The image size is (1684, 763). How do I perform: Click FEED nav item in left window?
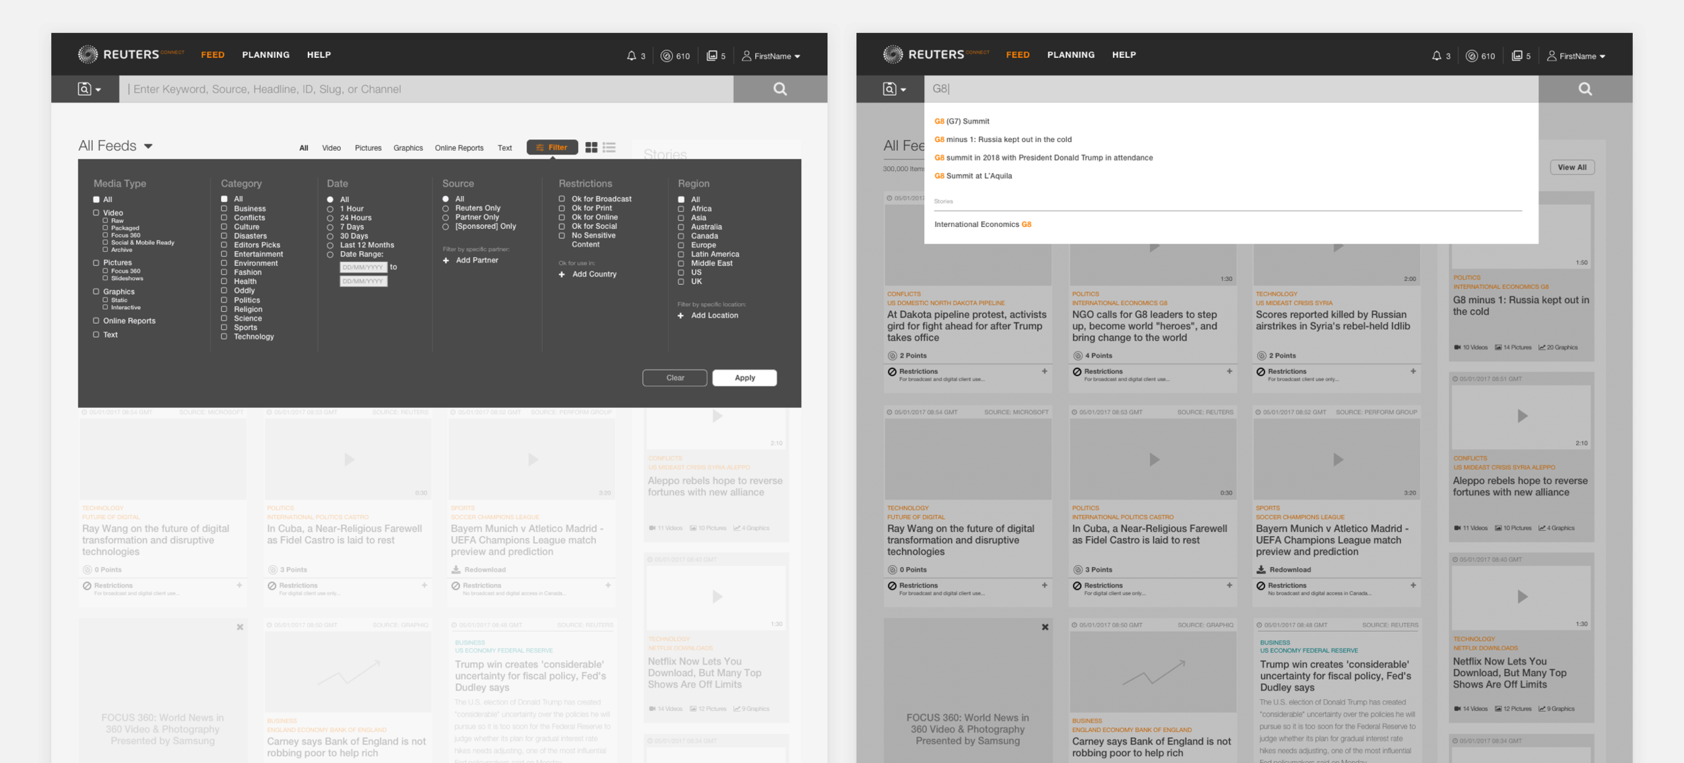tap(213, 55)
